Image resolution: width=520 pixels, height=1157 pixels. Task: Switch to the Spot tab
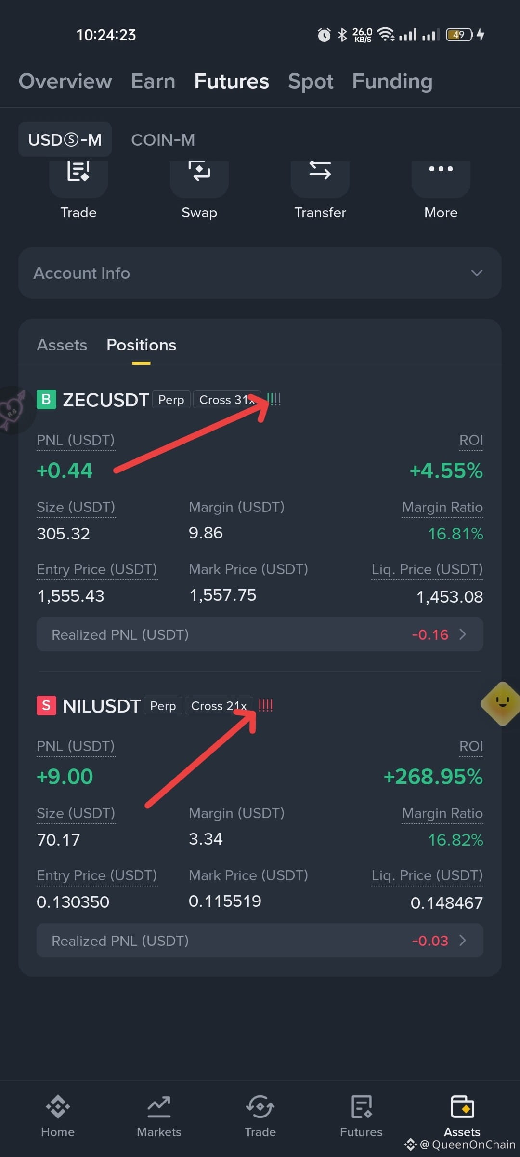pos(311,81)
